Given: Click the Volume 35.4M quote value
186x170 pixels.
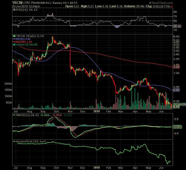Looking at the screenshot, I should click(x=134, y=6).
